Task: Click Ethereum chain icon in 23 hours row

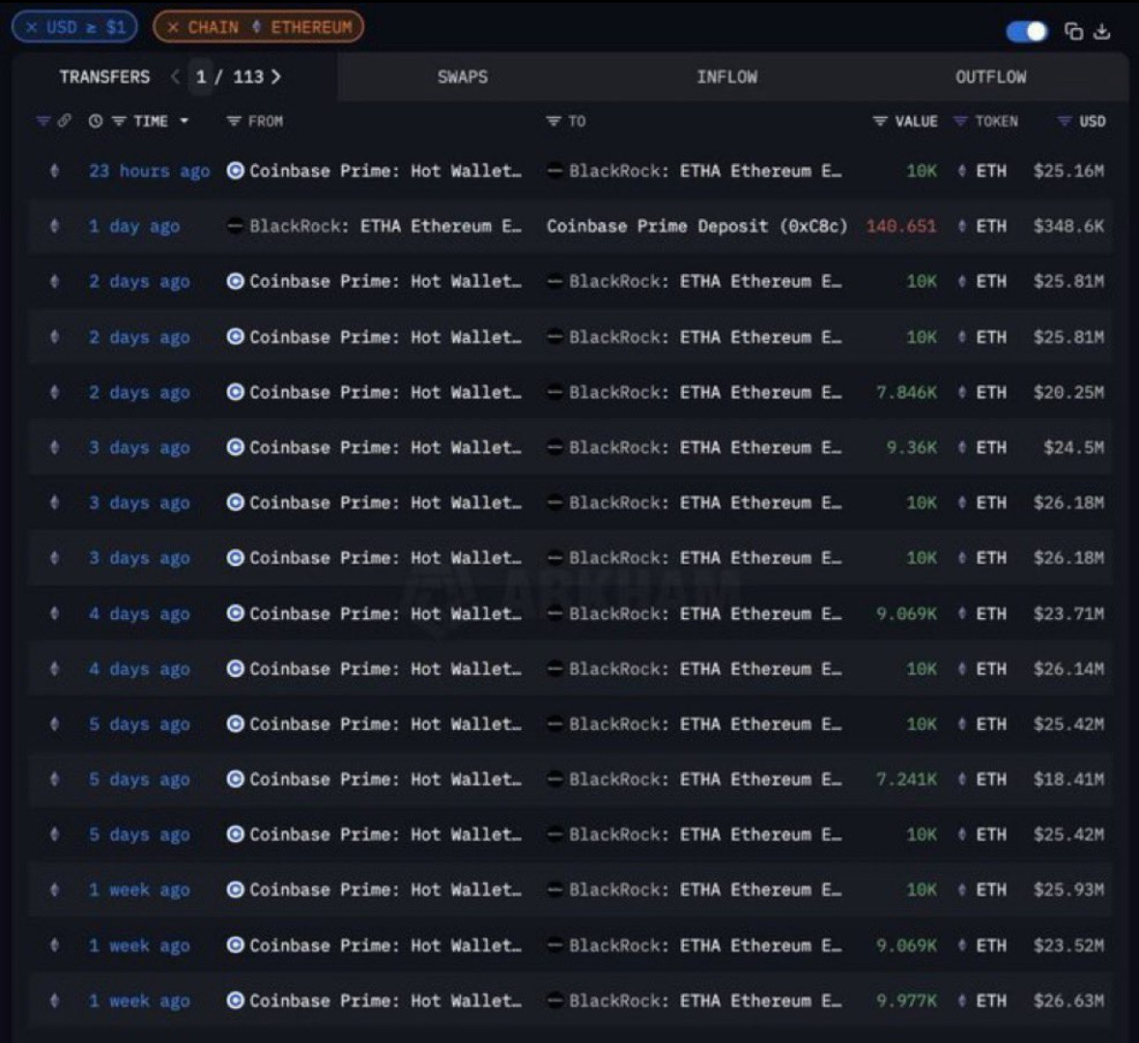Action: click(x=54, y=171)
